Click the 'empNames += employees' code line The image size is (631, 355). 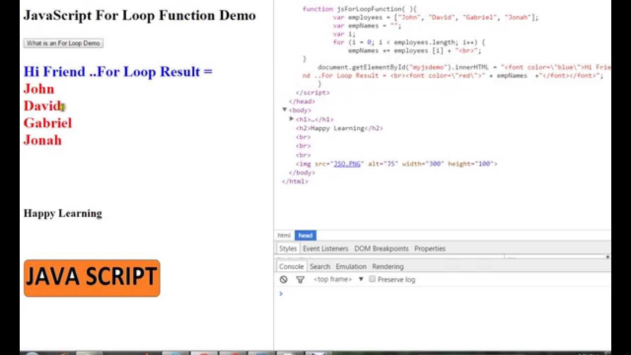415,51
